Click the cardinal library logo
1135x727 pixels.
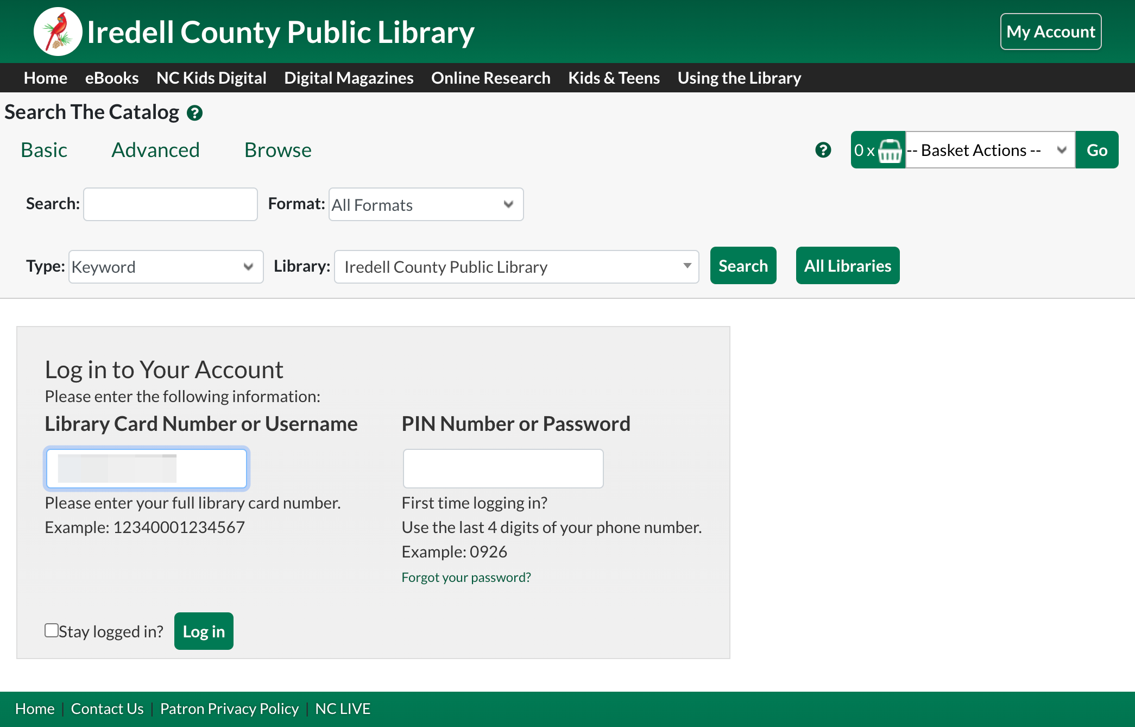pyautogui.click(x=58, y=32)
